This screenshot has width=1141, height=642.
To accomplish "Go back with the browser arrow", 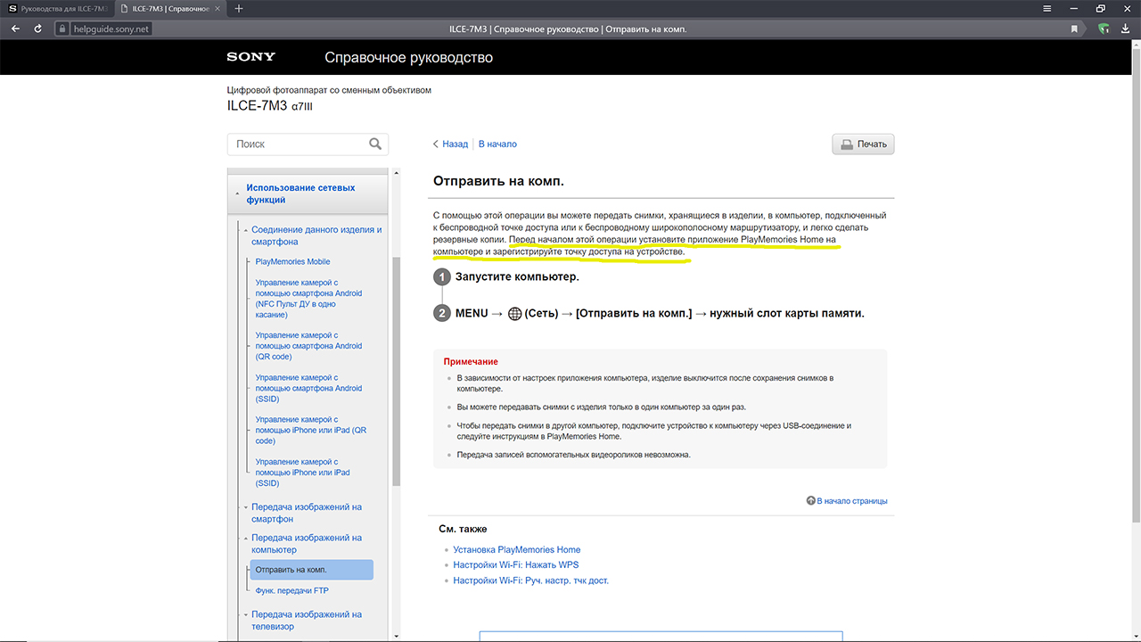I will (x=15, y=29).
